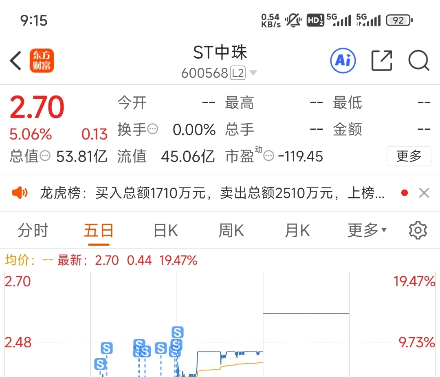This screenshot has height=377, width=440.
Task: Tap the battery indicator in status bar
Action: pyautogui.click(x=399, y=20)
